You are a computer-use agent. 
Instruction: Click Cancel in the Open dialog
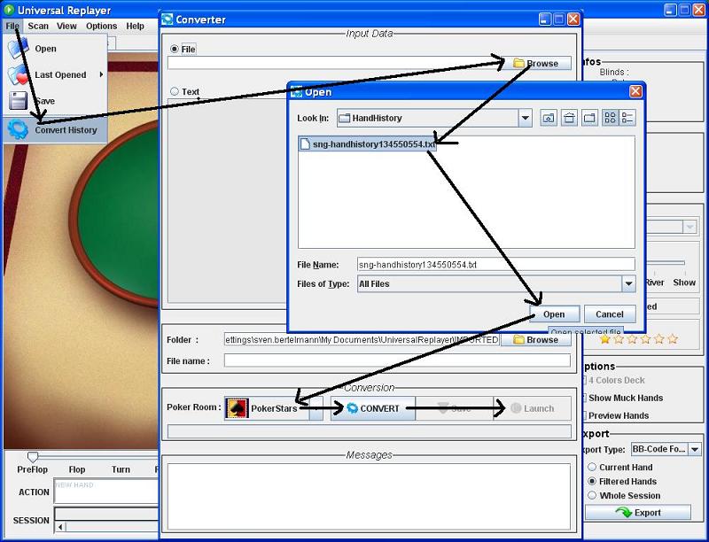[x=610, y=314]
